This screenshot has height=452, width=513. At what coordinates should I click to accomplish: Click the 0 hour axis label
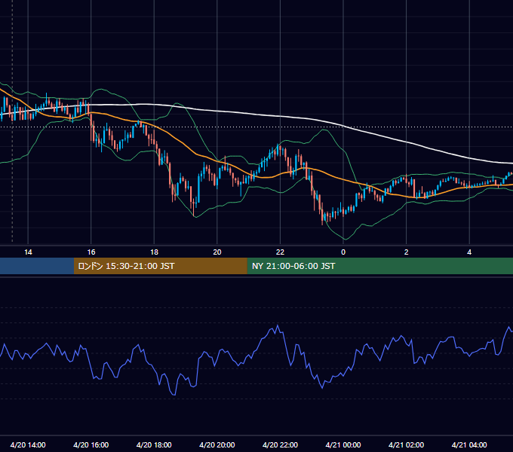pyautogui.click(x=343, y=252)
